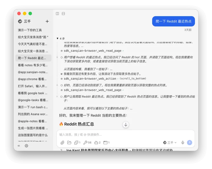Open the 三千 model dropdown
Screen dimensions: 212x169
click(x=170, y=142)
